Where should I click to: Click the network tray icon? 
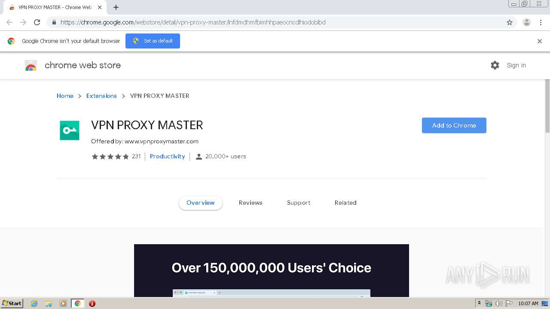click(x=489, y=303)
